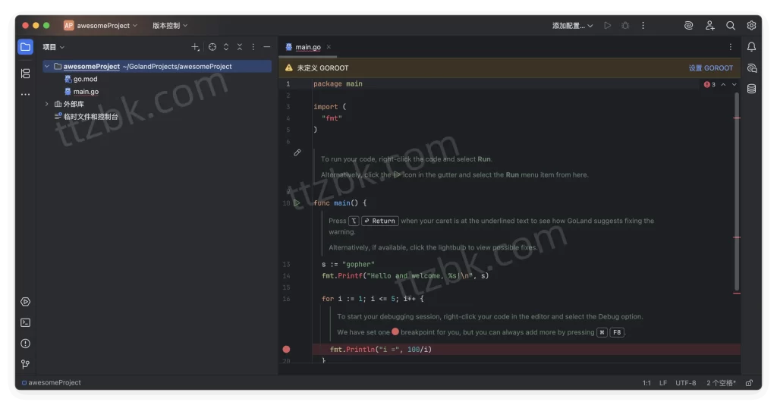Viewport: 777px width, 405px height.
Task: Toggle the read-only lock icon in status bar
Action: pyautogui.click(x=749, y=383)
